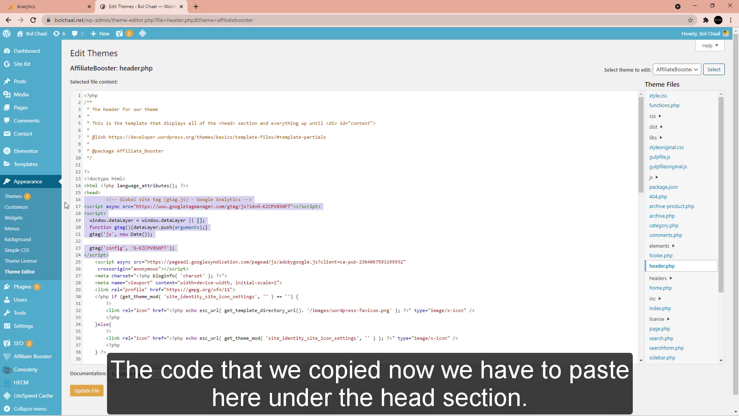Screen dimensions: 739x416
Task: Click Howdy, Bol Chaal account link
Action: point(705,34)
